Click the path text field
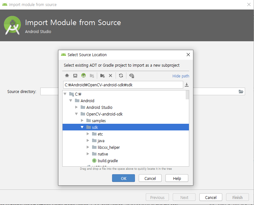The image size is (254, 205). 123,85
